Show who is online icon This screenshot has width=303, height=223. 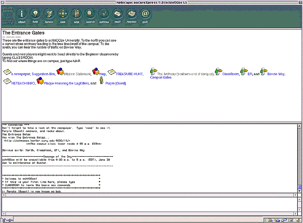pyautogui.click(x=77, y=14)
